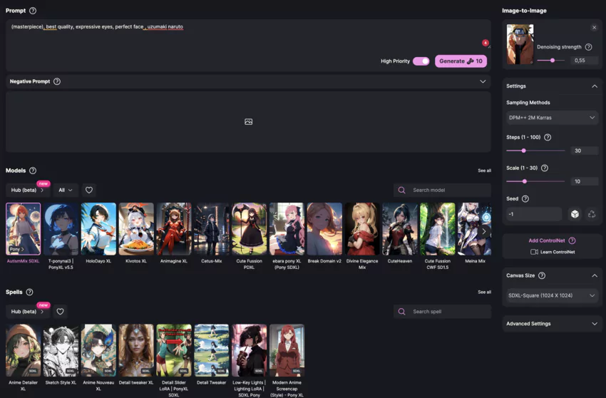Remove the Image-to-Image reference image
This screenshot has width=606, height=398.
coord(594,28)
